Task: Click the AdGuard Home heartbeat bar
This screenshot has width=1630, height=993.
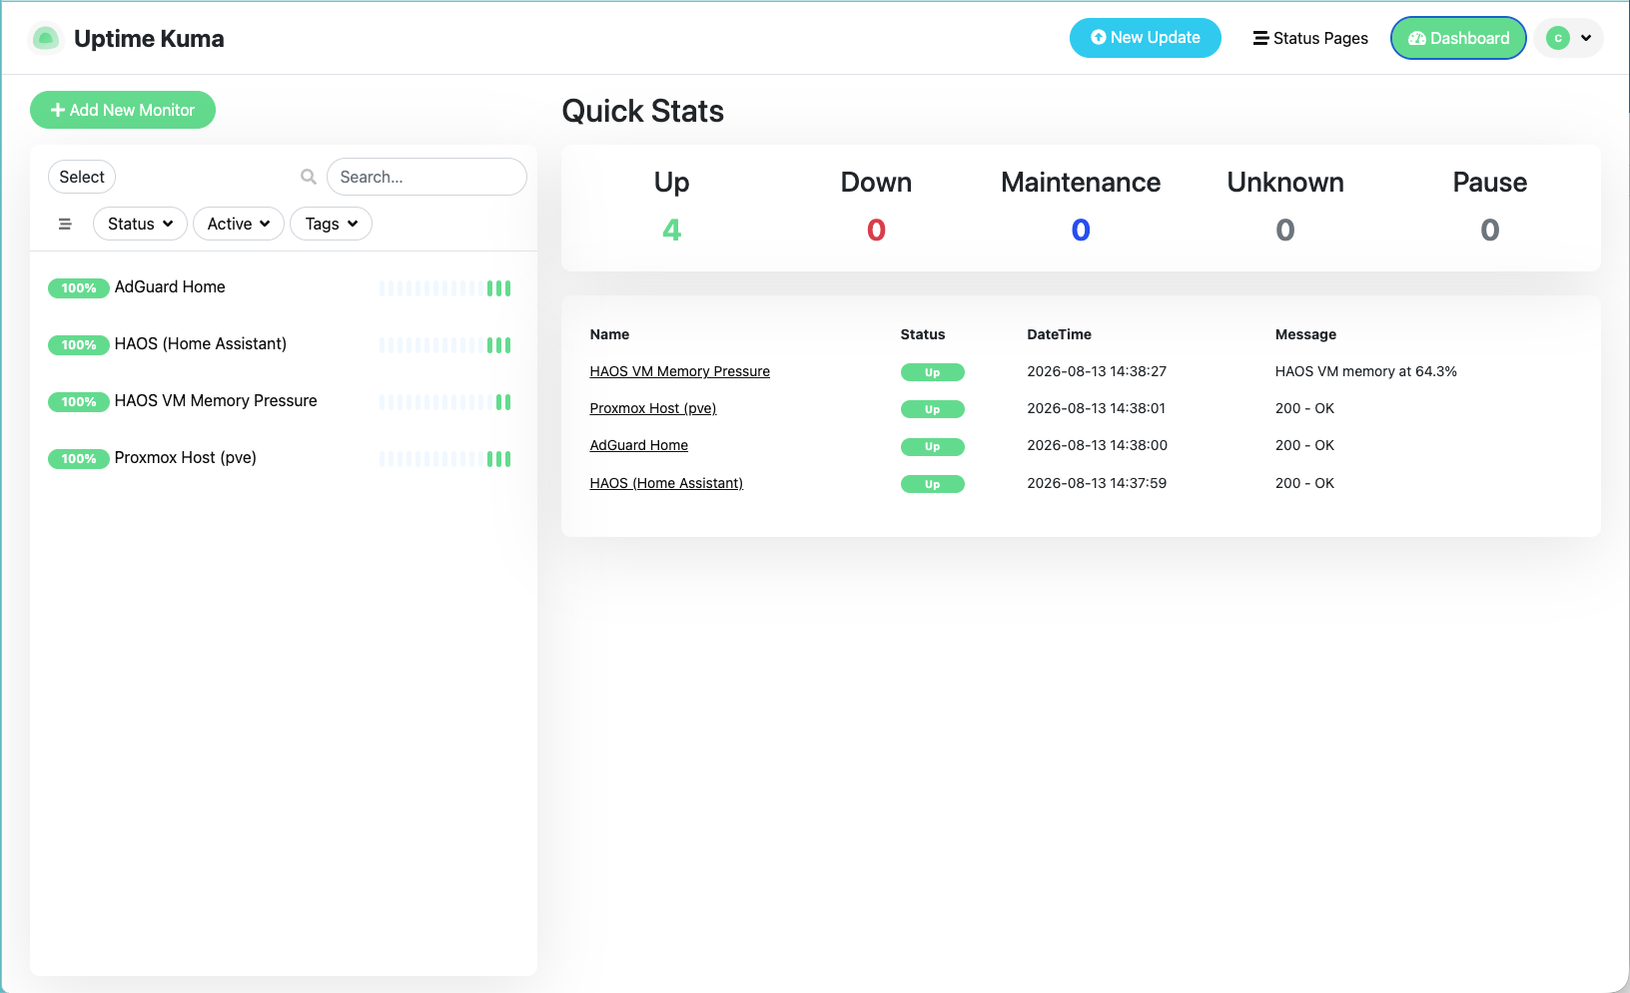Action: [x=445, y=288]
